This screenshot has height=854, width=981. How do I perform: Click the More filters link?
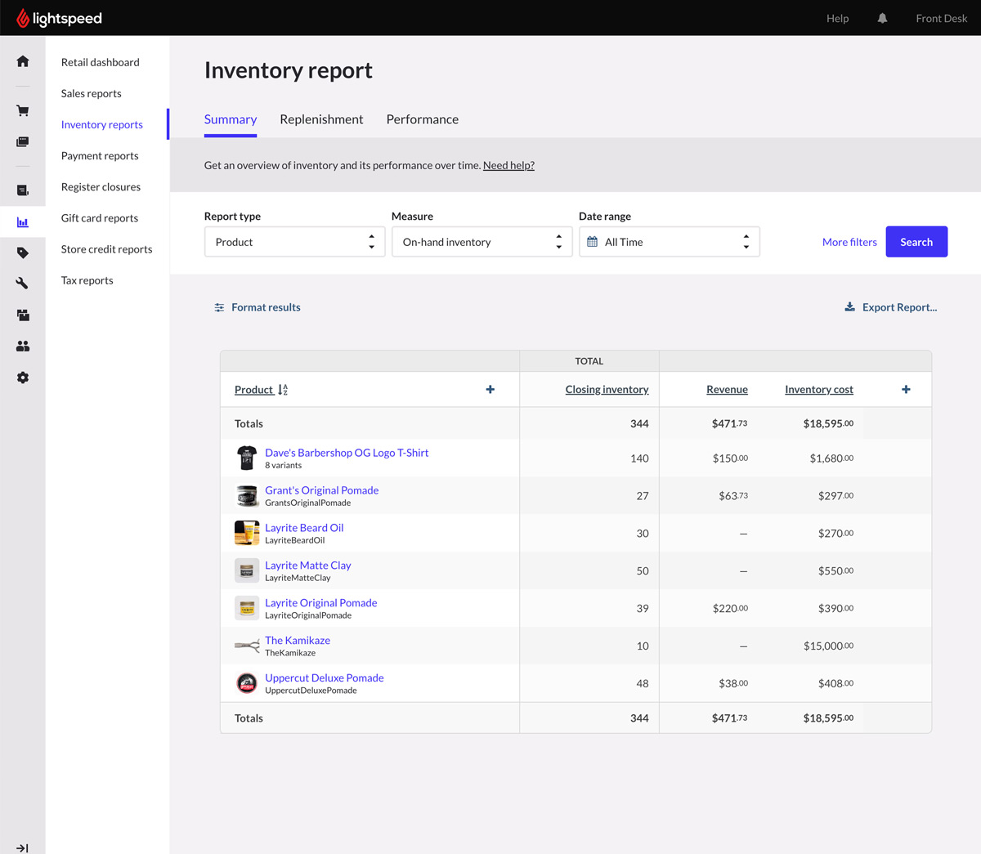pos(849,242)
